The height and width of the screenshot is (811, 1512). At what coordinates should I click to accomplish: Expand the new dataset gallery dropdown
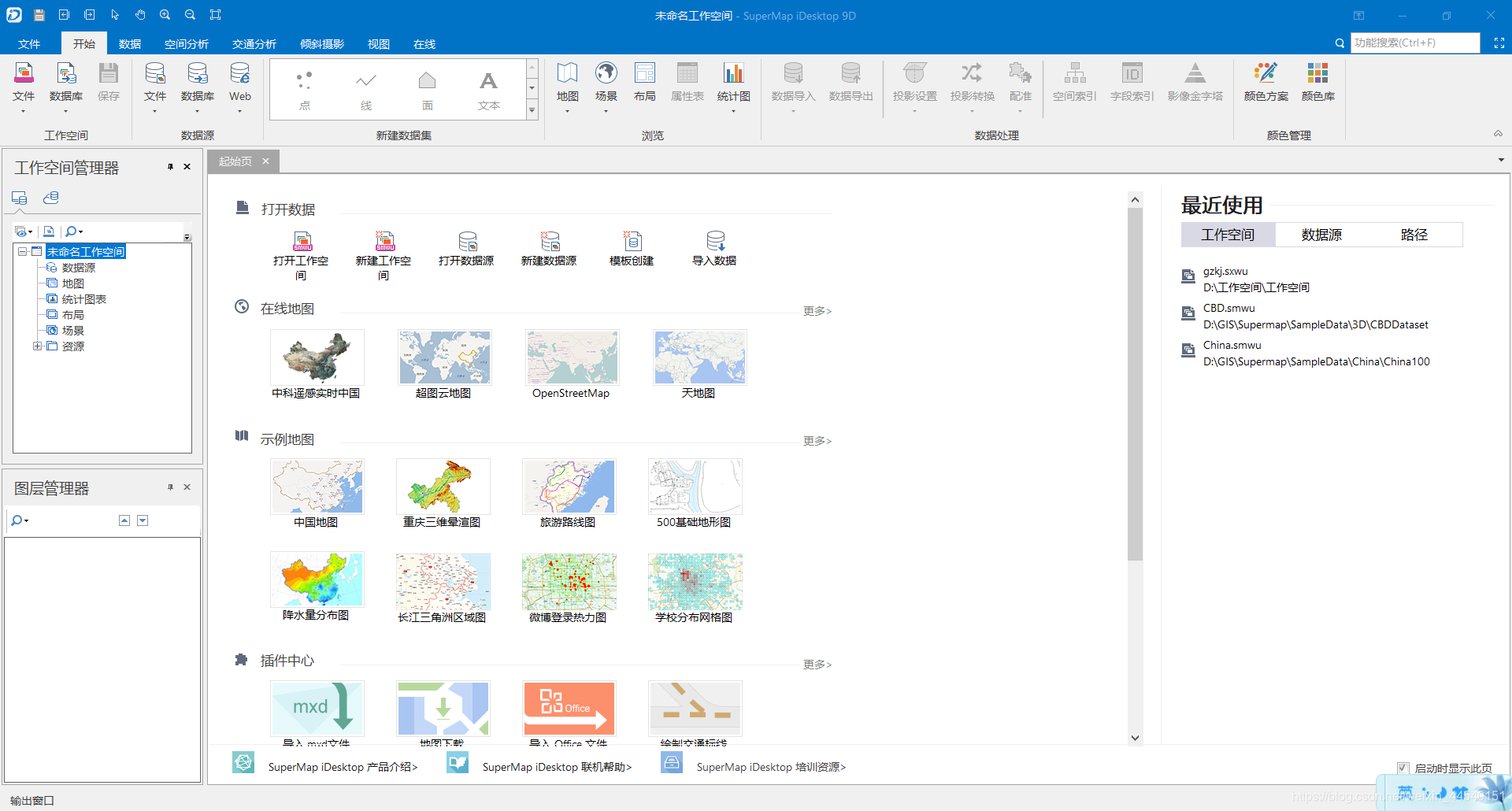(x=532, y=110)
